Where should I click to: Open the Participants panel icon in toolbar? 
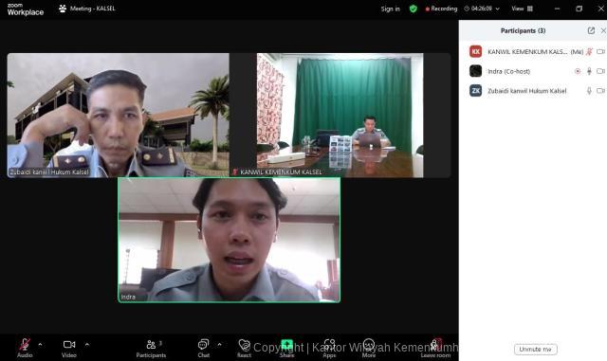(151, 344)
